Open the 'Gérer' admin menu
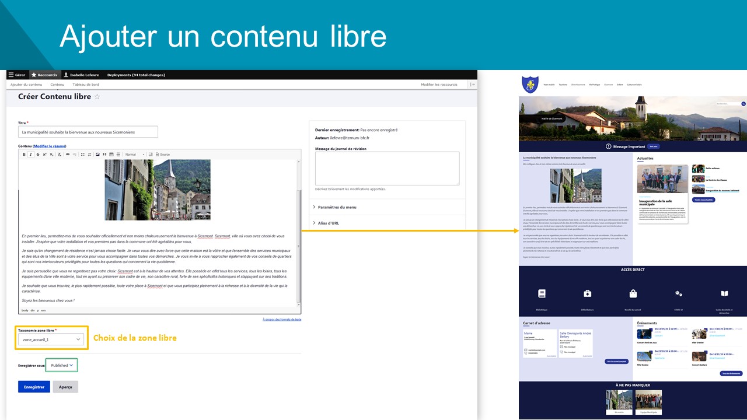The image size is (747, 420). click(16, 75)
